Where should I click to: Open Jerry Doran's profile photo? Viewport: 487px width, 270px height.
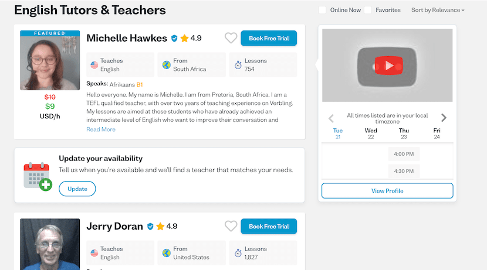pos(50,244)
